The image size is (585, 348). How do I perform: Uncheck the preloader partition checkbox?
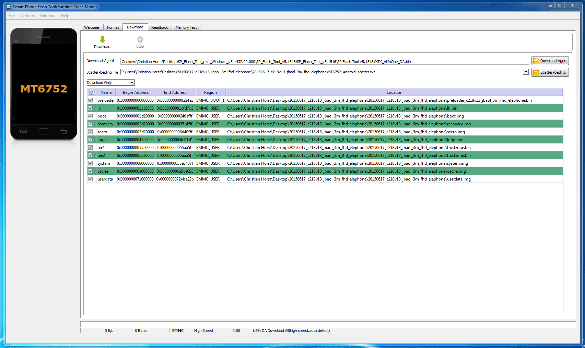click(91, 100)
